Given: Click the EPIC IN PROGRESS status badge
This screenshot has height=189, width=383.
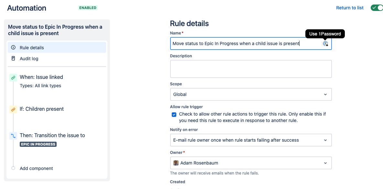Looking at the screenshot, I should (x=38, y=144).
